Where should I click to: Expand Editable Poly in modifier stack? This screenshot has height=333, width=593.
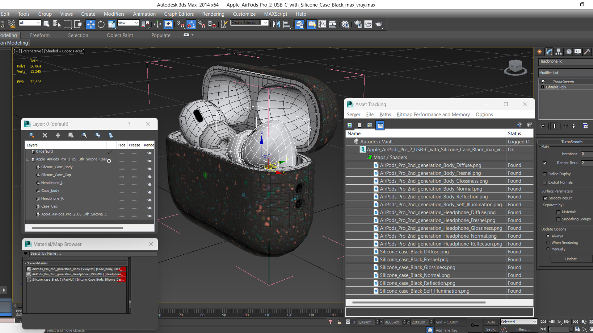coord(543,87)
